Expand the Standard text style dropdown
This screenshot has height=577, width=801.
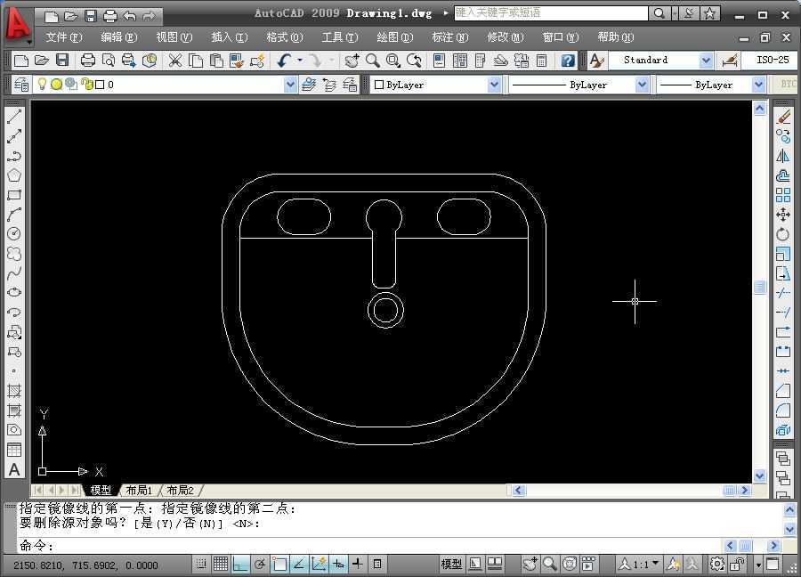706,61
